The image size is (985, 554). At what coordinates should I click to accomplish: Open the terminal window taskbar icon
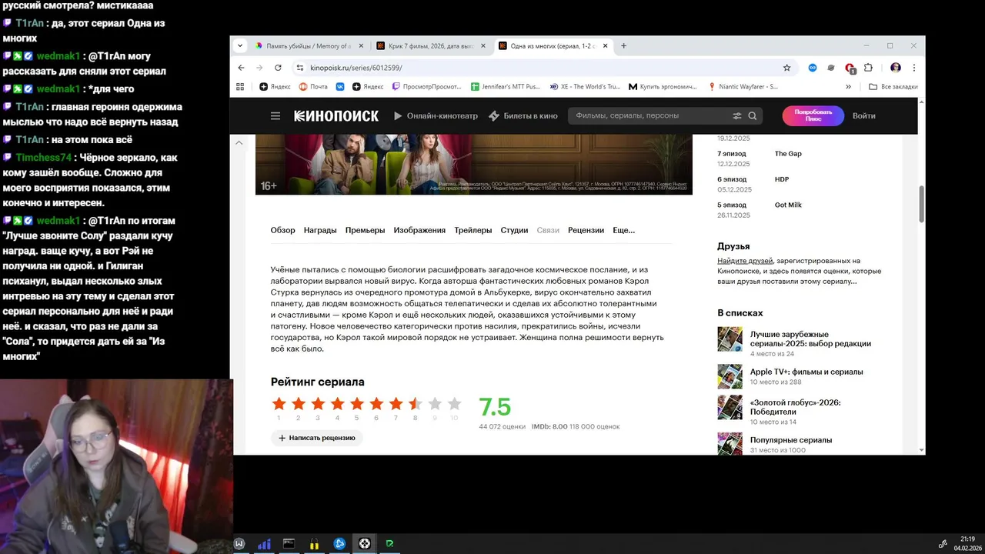click(289, 543)
